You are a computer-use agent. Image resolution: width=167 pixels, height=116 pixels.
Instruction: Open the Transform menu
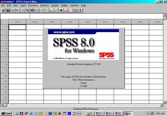tap(33, 5)
